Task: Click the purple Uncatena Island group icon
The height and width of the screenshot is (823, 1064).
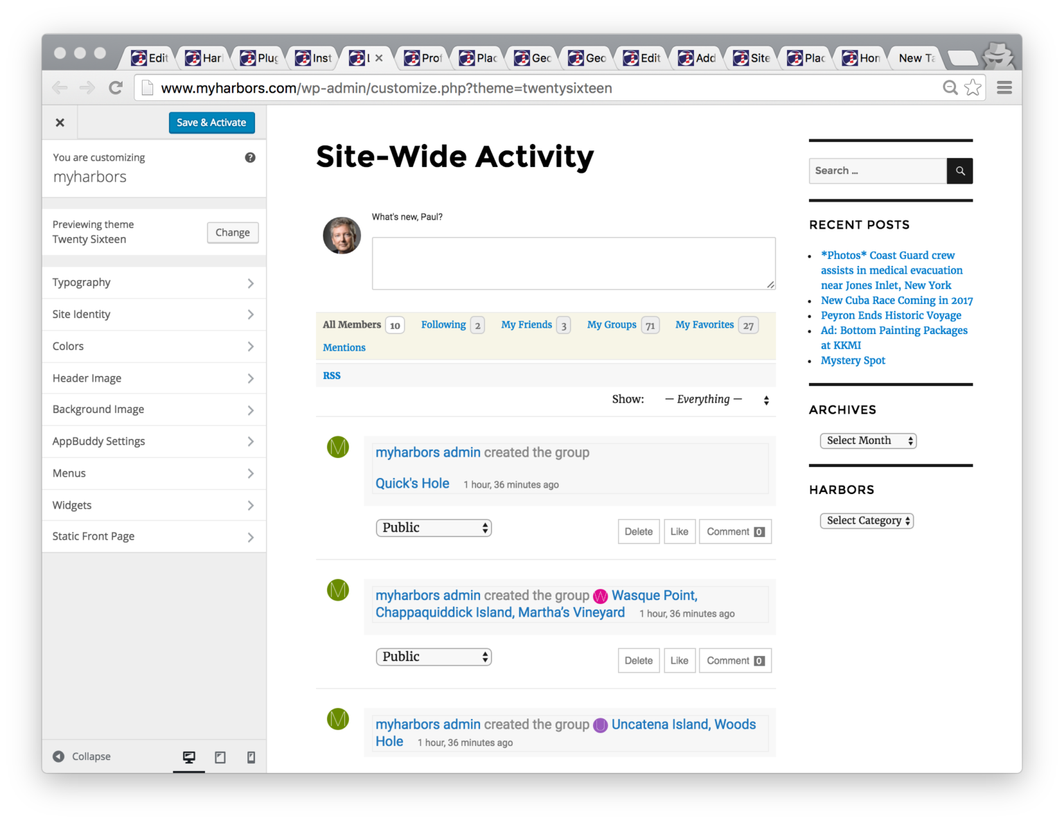Action: [601, 725]
